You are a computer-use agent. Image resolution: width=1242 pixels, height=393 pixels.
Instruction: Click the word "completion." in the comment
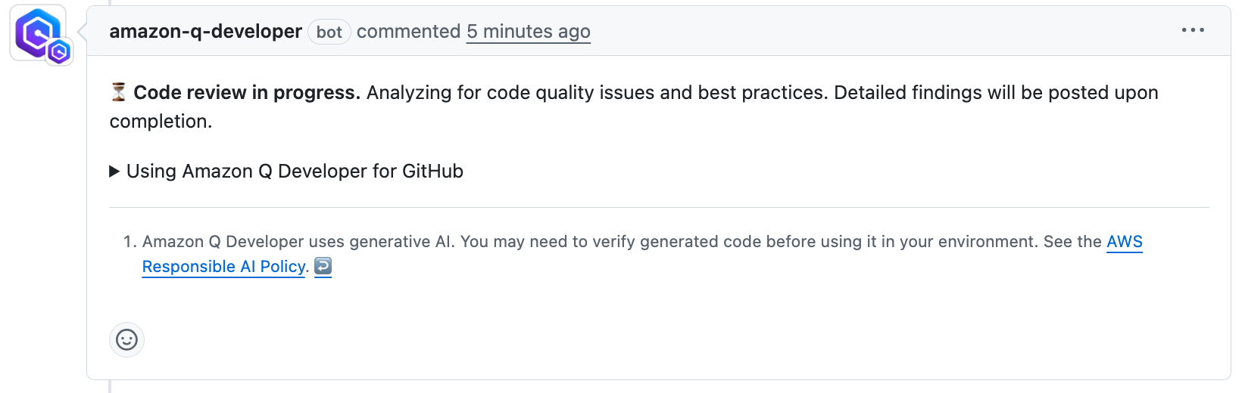(161, 121)
